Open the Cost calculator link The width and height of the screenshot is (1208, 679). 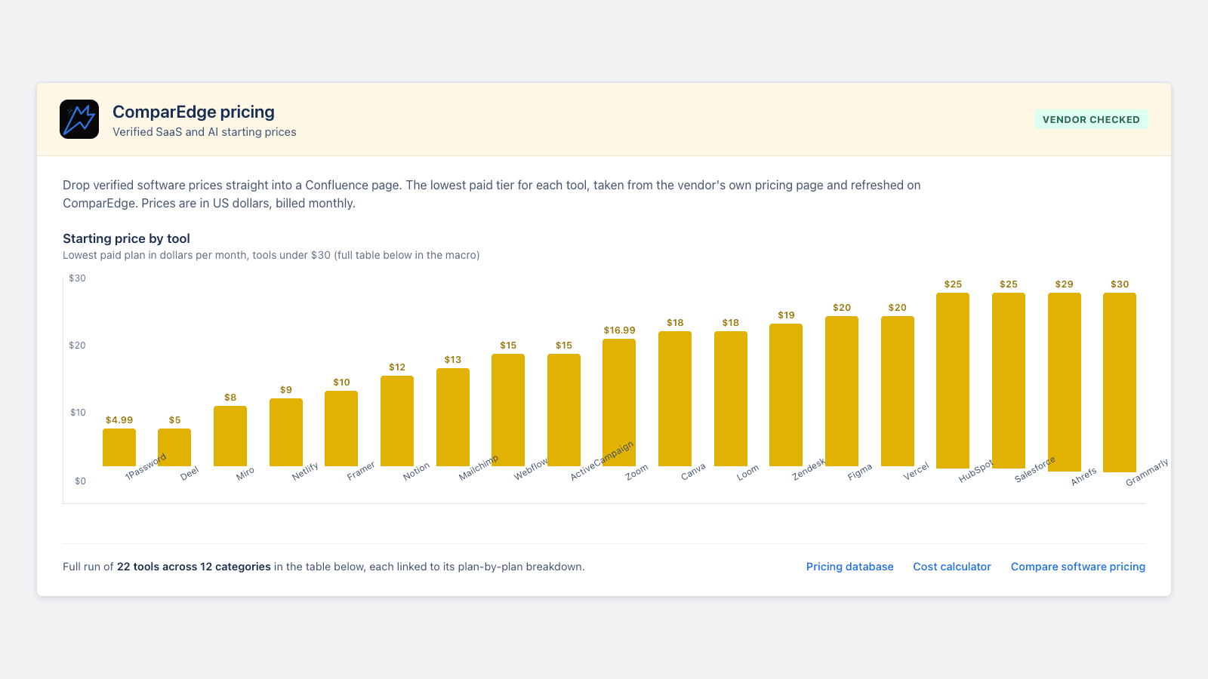point(952,567)
